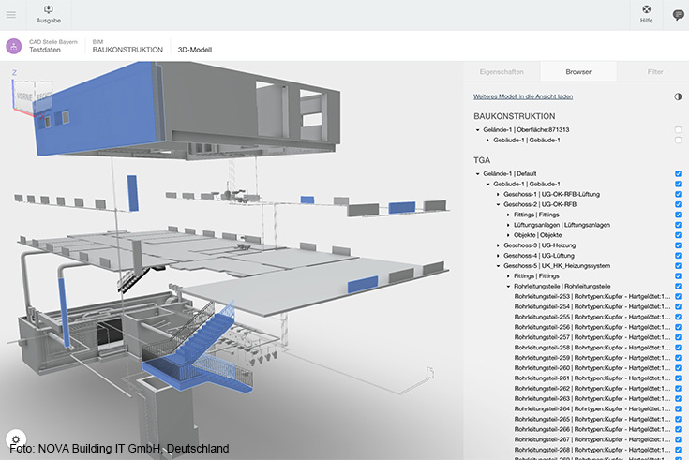
Task: Open BAUKONSTRUKTION breadcrumb link
Action: tap(127, 50)
